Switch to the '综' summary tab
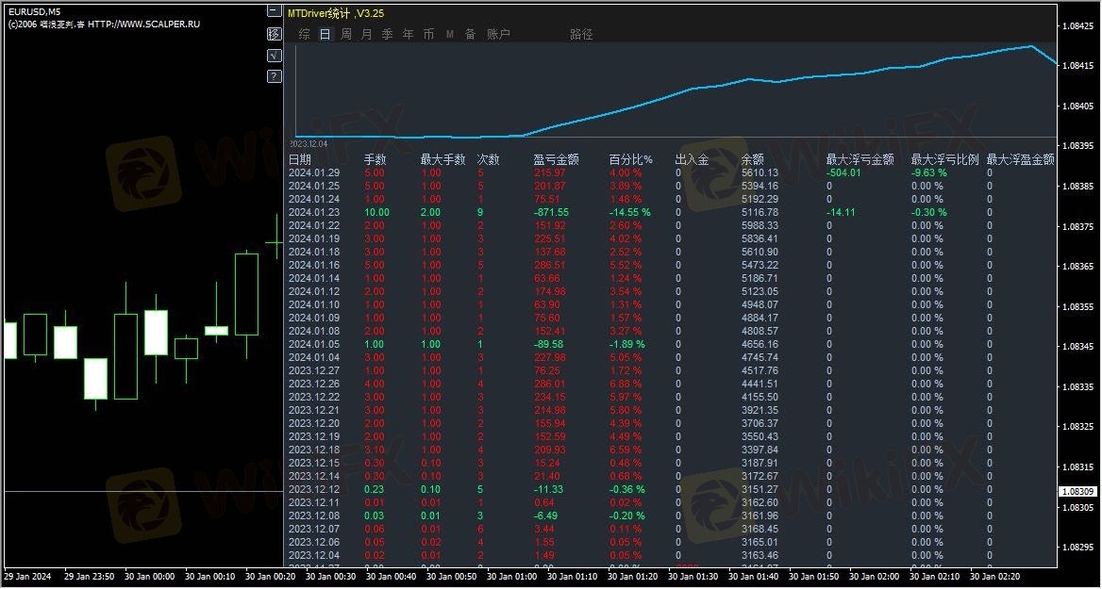This screenshot has width=1102, height=589. pyautogui.click(x=304, y=34)
